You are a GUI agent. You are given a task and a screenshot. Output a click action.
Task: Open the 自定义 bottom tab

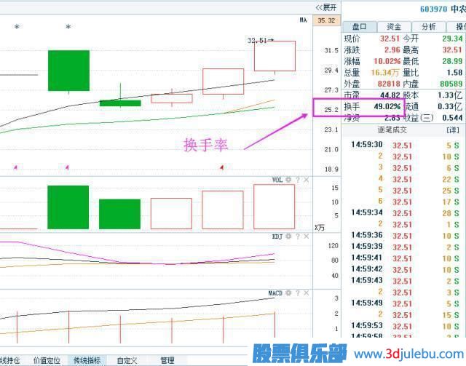(x=127, y=360)
